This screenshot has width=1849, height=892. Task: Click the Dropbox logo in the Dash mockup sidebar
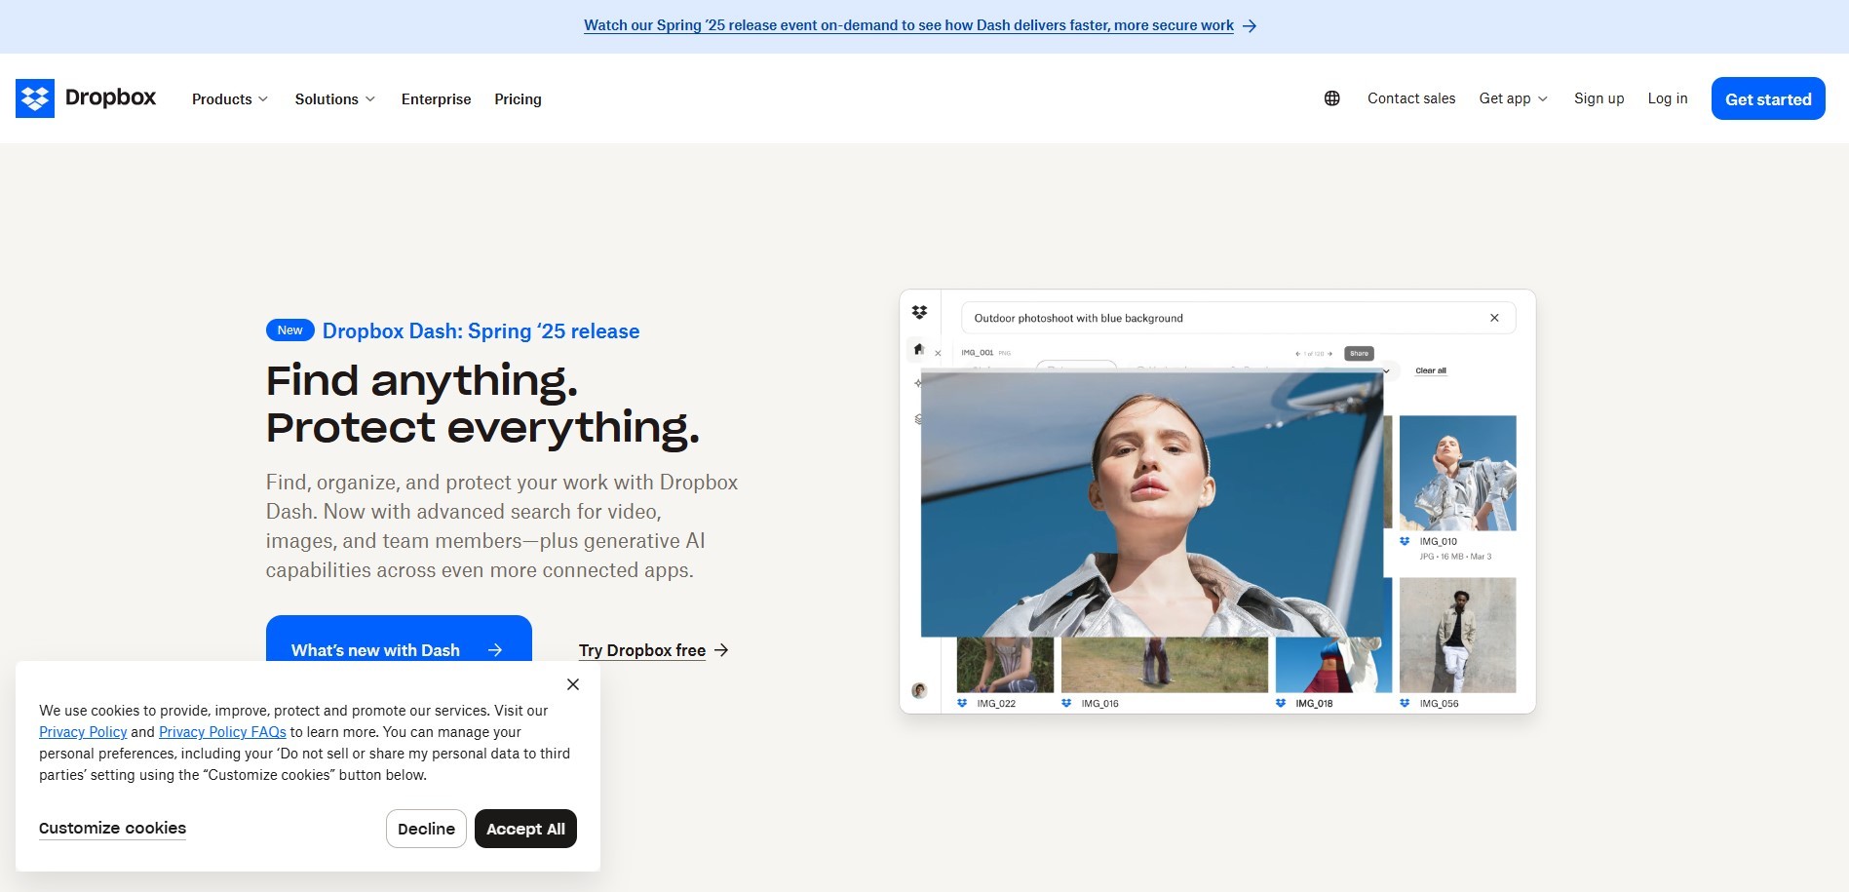tap(919, 312)
